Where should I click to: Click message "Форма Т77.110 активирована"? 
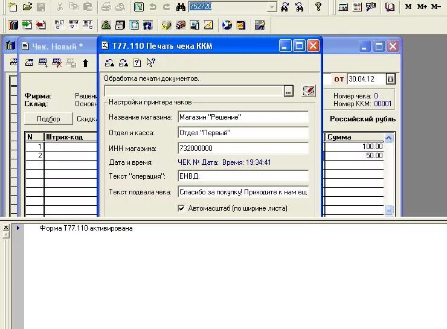point(86,228)
